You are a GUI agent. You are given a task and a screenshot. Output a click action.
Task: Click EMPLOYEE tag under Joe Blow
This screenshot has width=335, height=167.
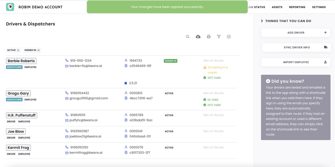pyautogui.click(x=24, y=138)
